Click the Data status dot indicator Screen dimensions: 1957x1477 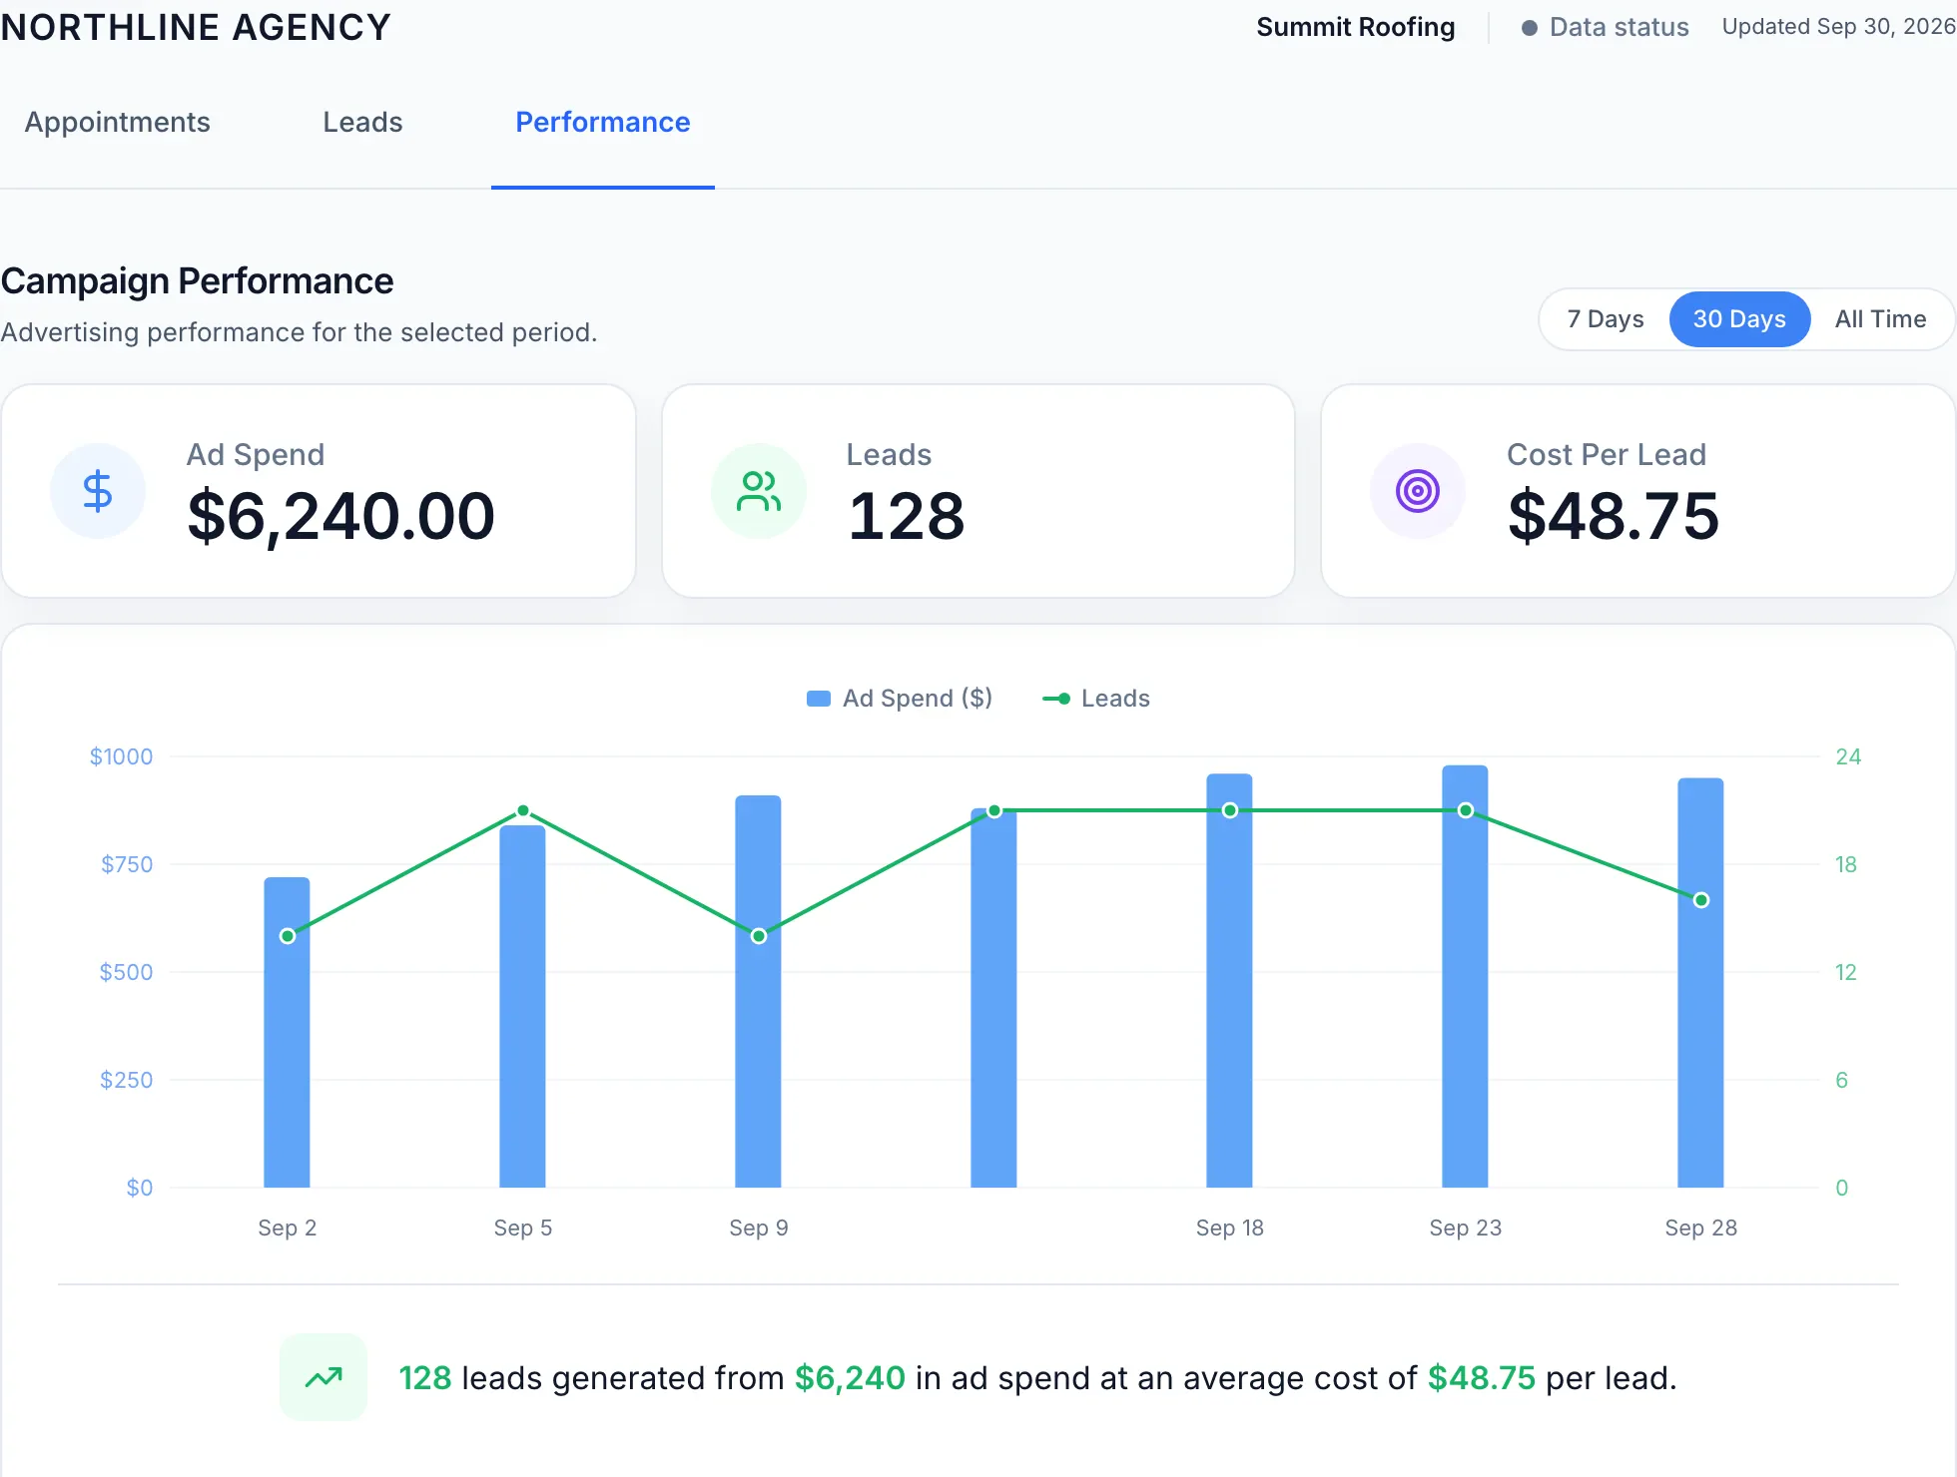(x=1529, y=28)
